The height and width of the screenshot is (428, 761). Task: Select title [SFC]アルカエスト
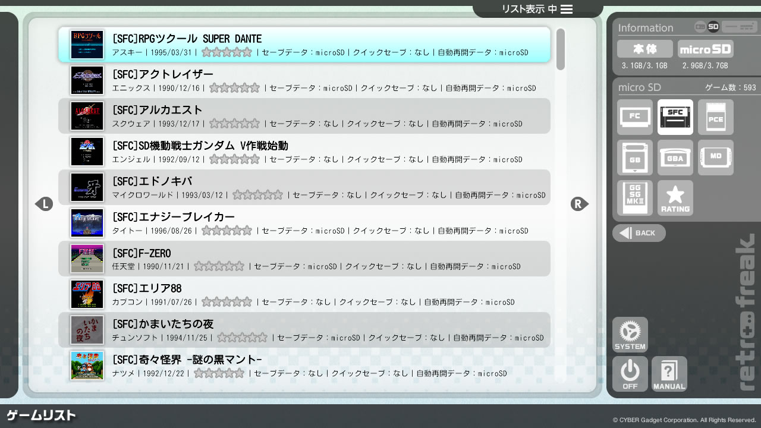click(x=158, y=110)
